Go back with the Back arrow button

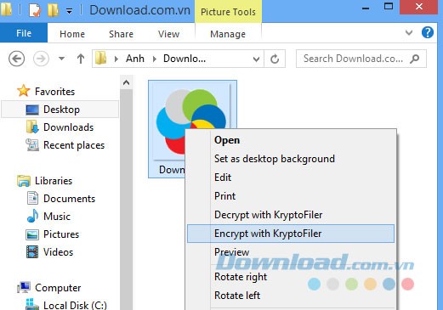coord(17,59)
